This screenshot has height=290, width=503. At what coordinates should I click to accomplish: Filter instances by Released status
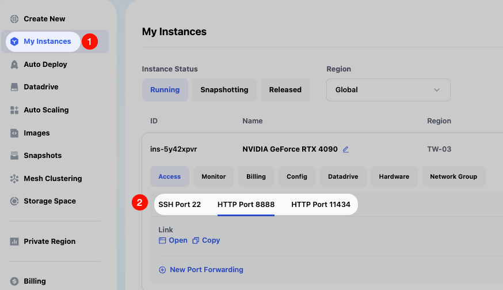[285, 90]
